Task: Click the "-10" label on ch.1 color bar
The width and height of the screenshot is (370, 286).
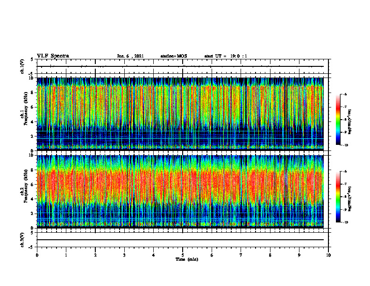Action: click(x=346, y=145)
